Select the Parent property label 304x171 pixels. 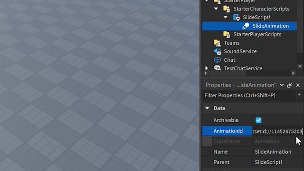(221, 162)
